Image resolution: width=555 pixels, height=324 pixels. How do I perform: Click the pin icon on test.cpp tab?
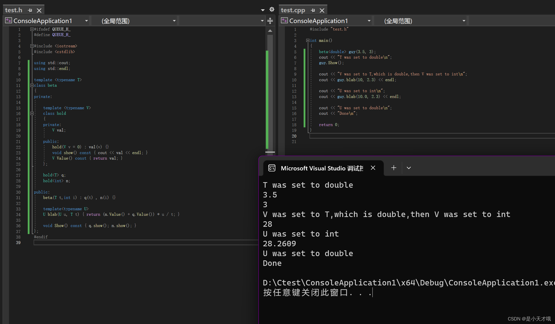click(x=313, y=10)
